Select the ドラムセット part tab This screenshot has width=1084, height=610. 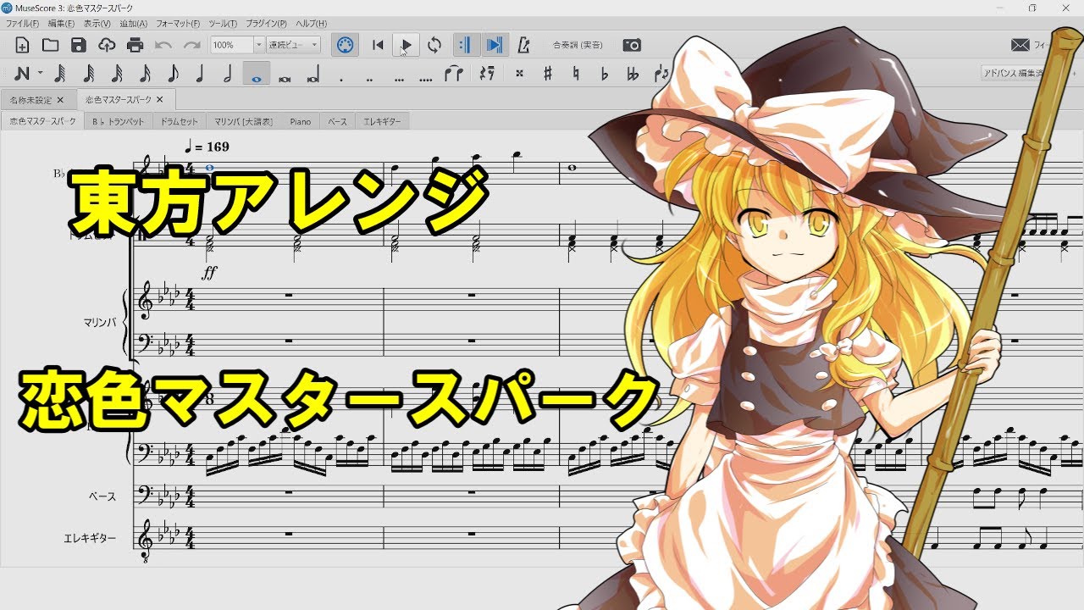click(x=180, y=121)
